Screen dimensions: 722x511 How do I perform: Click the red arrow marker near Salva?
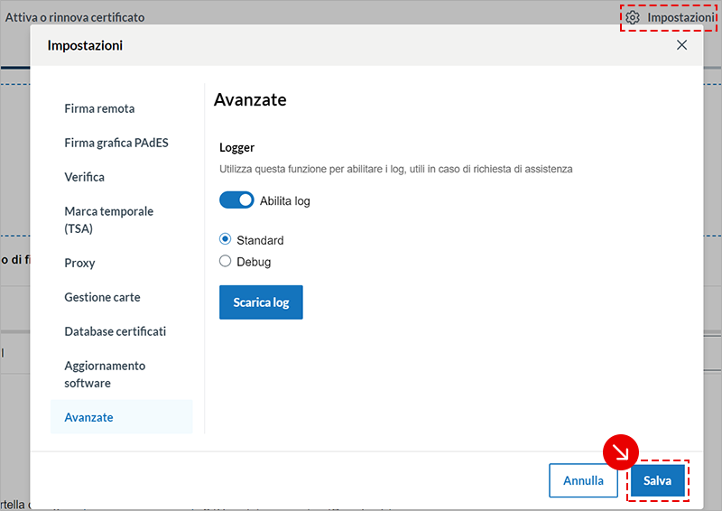point(621,453)
